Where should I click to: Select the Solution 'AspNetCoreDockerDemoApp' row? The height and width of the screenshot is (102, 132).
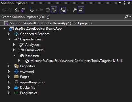coord(66,23)
